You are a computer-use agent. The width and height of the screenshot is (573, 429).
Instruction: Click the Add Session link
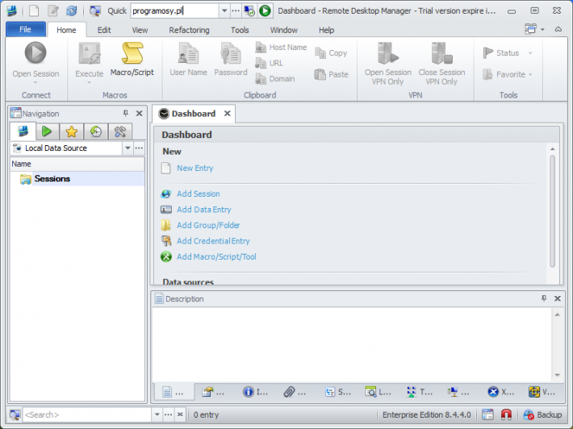tap(198, 194)
